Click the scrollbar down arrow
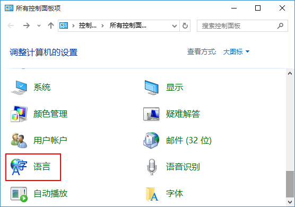 pos(290,202)
